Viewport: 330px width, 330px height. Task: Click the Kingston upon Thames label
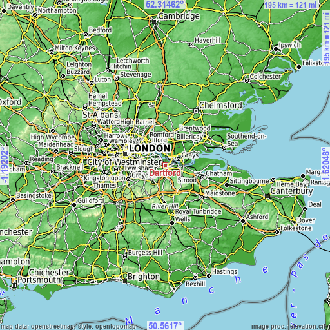coord(104,182)
